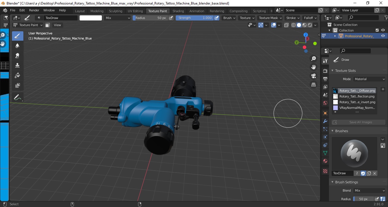
Task: Open the shading options dropdown arrow
Action: click(316, 25)
